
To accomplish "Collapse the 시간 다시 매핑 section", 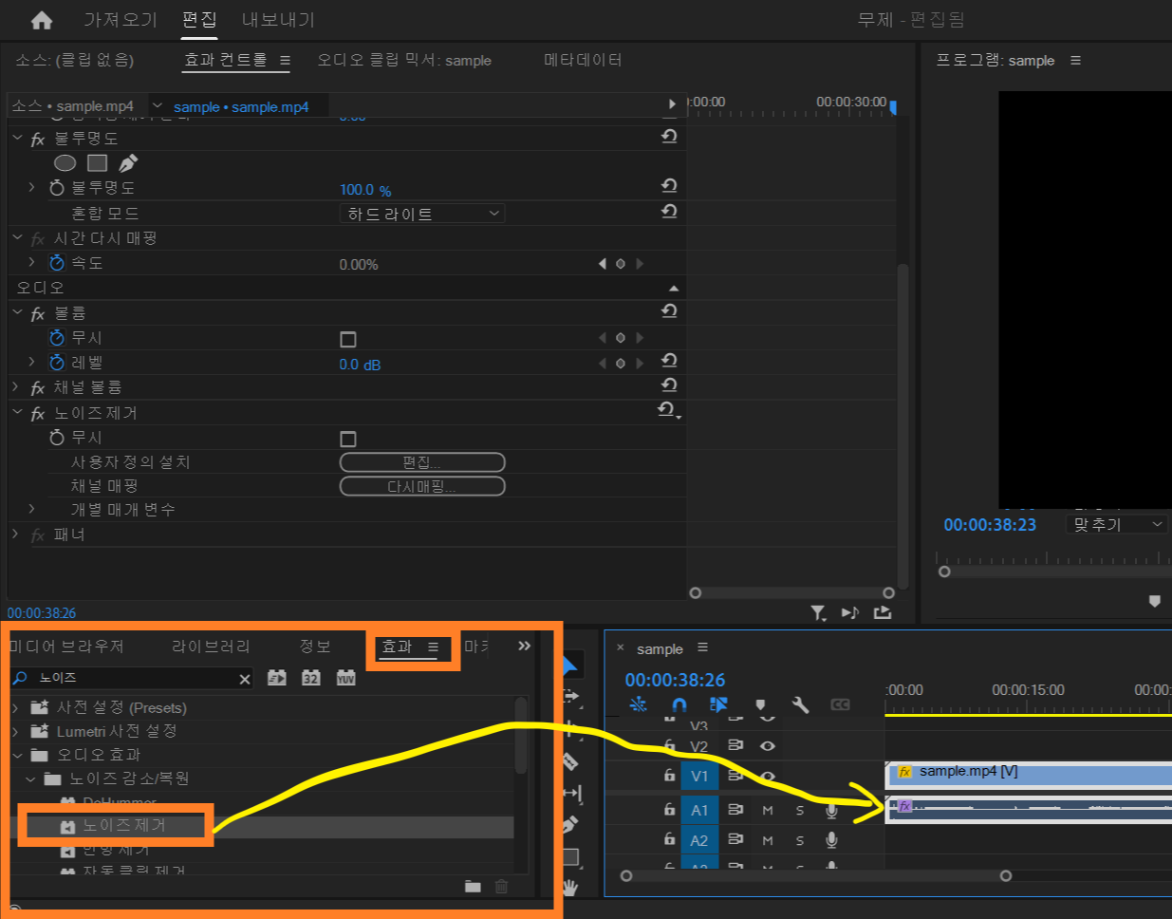I will pyautogui.click(x=17, y=237).
